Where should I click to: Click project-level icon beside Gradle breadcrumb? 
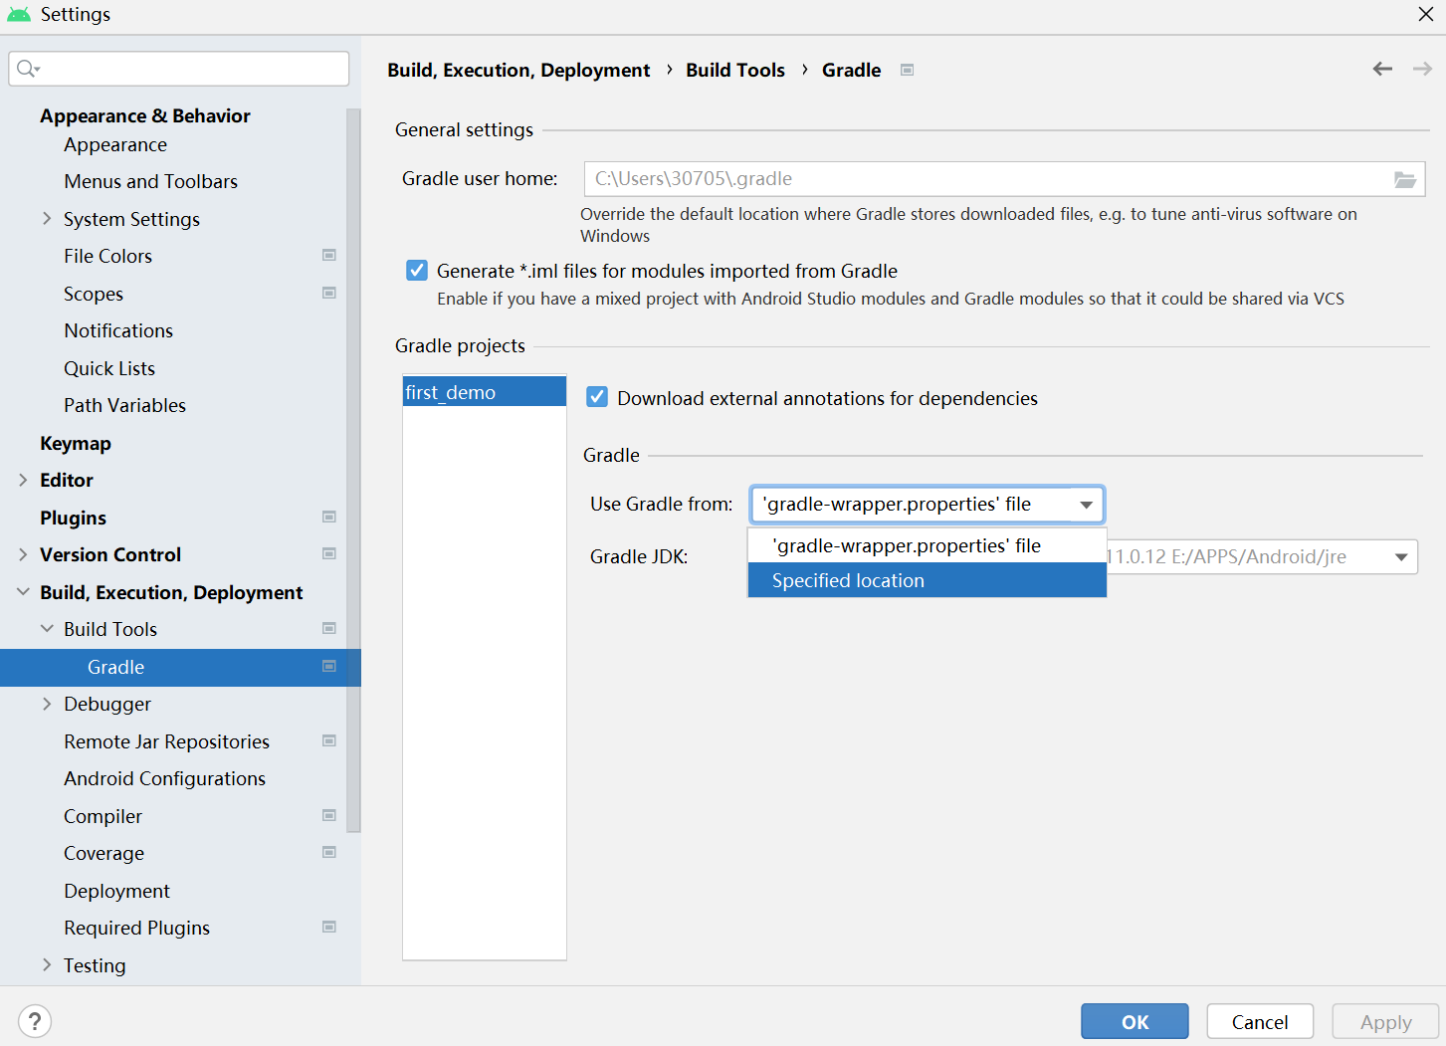(x=907, y=70)
